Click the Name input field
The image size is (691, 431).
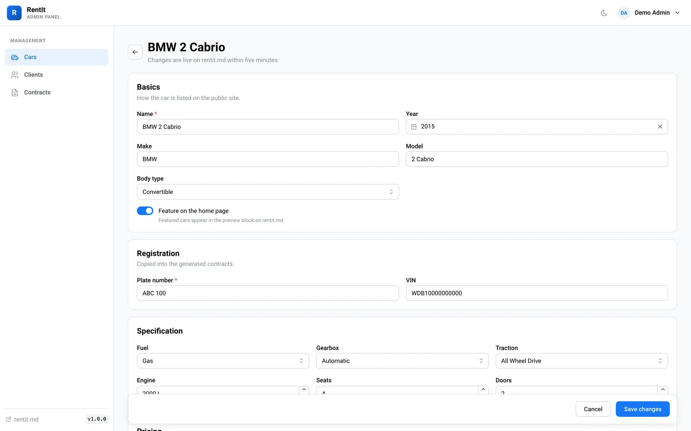[268, 127]
